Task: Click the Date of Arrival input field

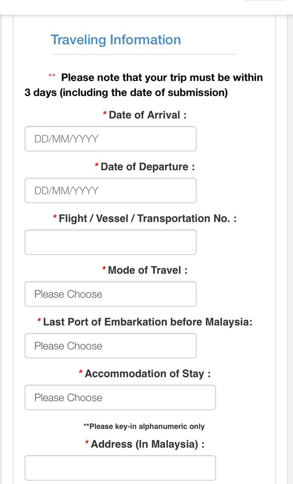Action: 110,139
